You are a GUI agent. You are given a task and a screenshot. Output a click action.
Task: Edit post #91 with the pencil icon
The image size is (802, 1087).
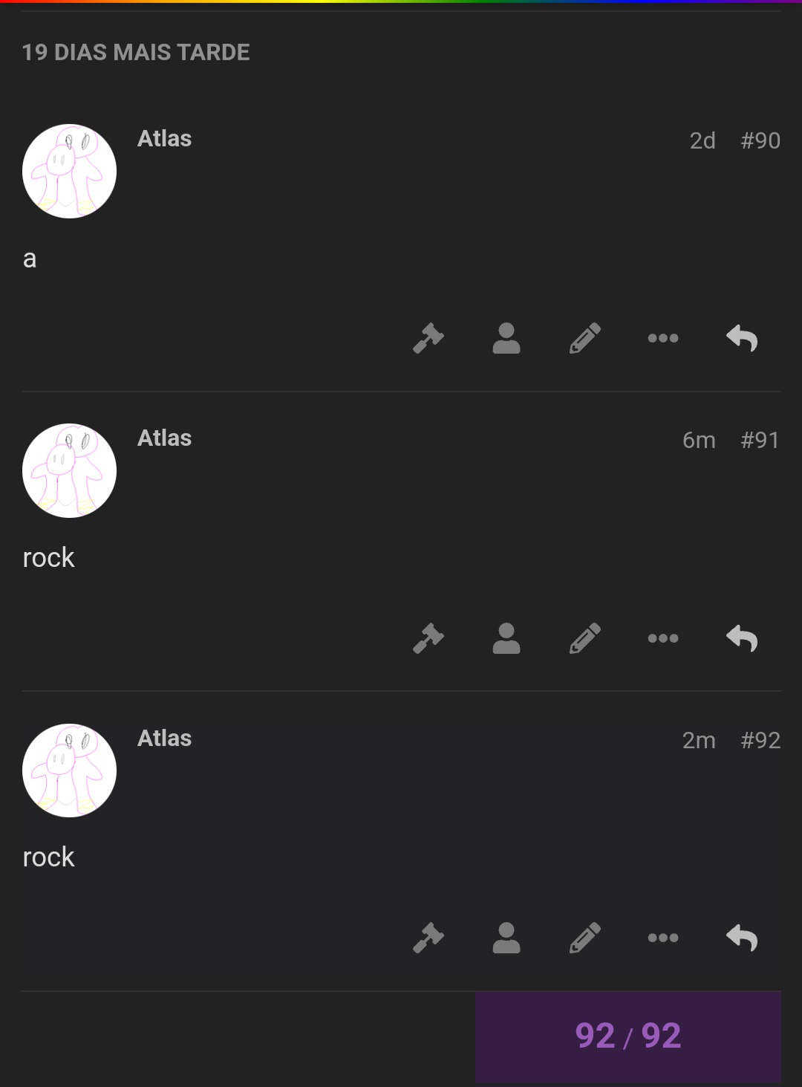tap(585, 638)
